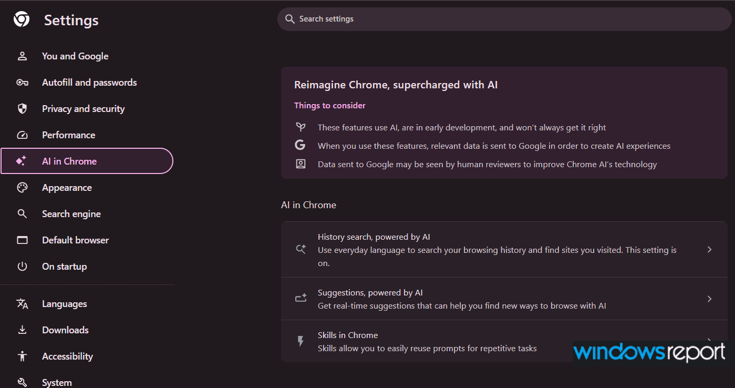The height and width of the screenshot is (388, 735).
Task: Click the Chrome logo beside Settings
Action: 22,20
